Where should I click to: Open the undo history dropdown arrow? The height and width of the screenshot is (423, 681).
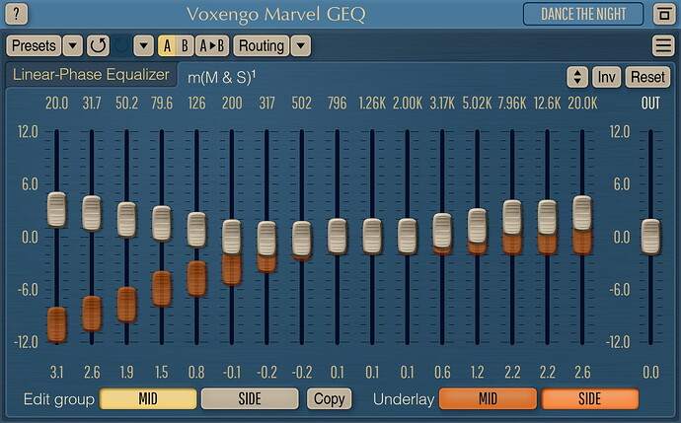tap(144, 45)
